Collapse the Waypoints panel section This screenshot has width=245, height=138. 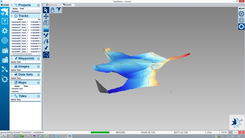[x=12, y=58]
